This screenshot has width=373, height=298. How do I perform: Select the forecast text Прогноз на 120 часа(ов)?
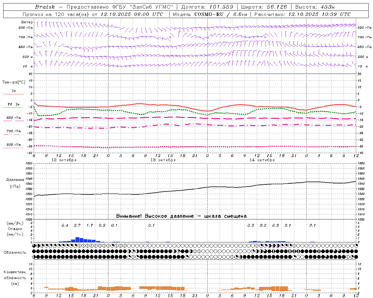point(56,14)
